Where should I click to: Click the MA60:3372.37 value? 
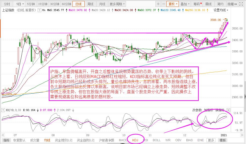coord(147,10)
